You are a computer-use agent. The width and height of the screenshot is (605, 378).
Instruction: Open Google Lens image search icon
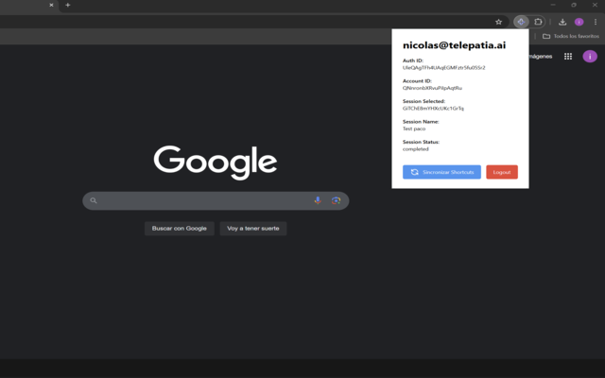[x=336, y=200]
